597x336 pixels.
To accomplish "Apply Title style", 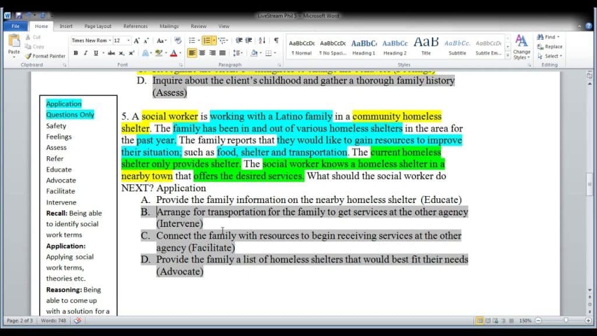I will pyautogui.click(x=426, y=47).
